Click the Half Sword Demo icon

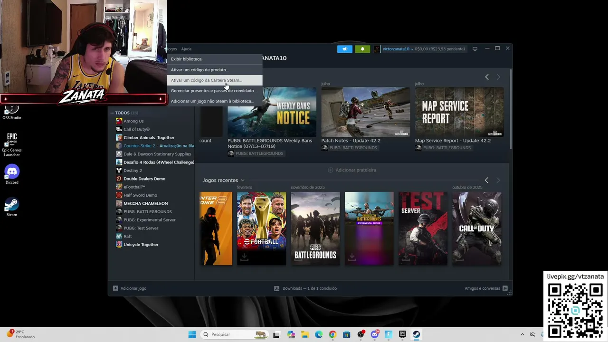coord(119,195)
